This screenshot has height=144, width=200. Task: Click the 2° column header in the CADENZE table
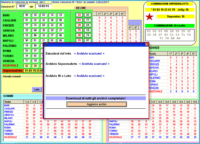[x=176, y=54]
